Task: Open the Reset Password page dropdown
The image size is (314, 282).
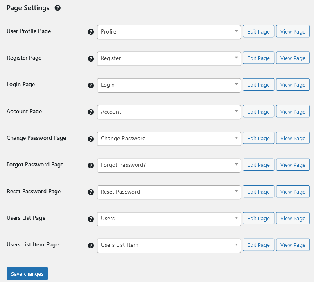Action: tap(169, 192)
